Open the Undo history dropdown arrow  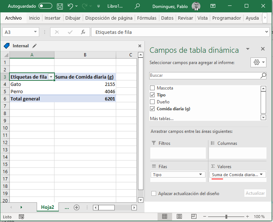coord(77,6)
